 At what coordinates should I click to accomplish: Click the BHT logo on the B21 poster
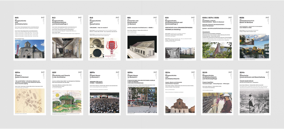tap(155, 18)
